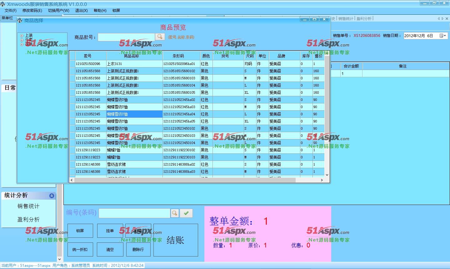Click the down arrow of left sidebar scrollbar
The image size is (450, 269).
(59, 259)
